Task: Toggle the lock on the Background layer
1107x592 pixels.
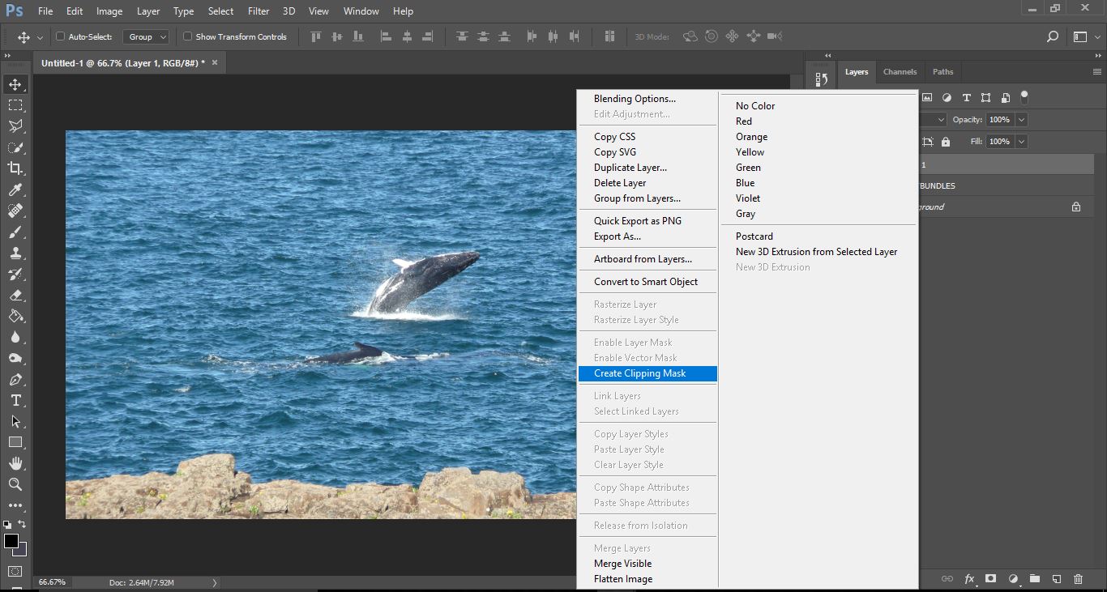Action: pos(1075,207)
